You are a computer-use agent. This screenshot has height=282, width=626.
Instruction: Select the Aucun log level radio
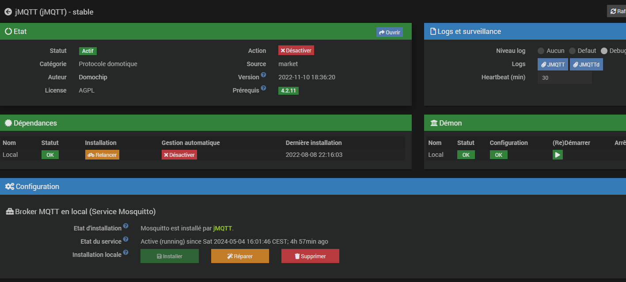[x=541, y=51]
